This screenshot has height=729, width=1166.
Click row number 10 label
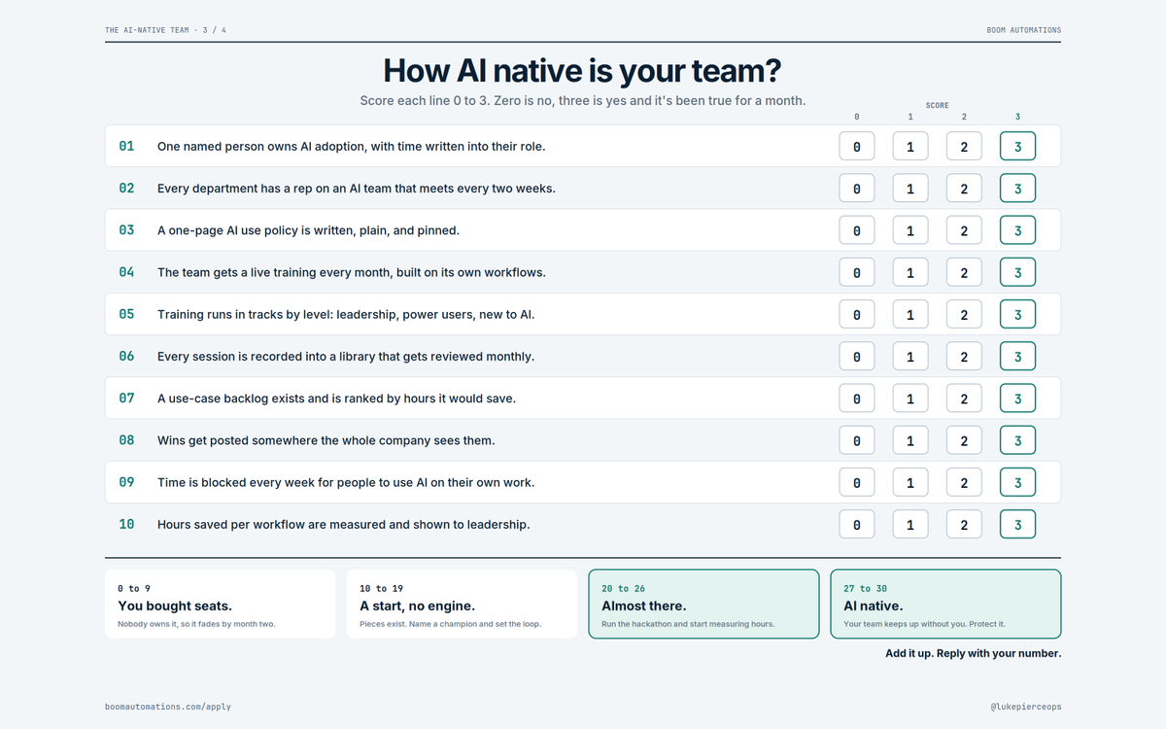coord(126,525)
